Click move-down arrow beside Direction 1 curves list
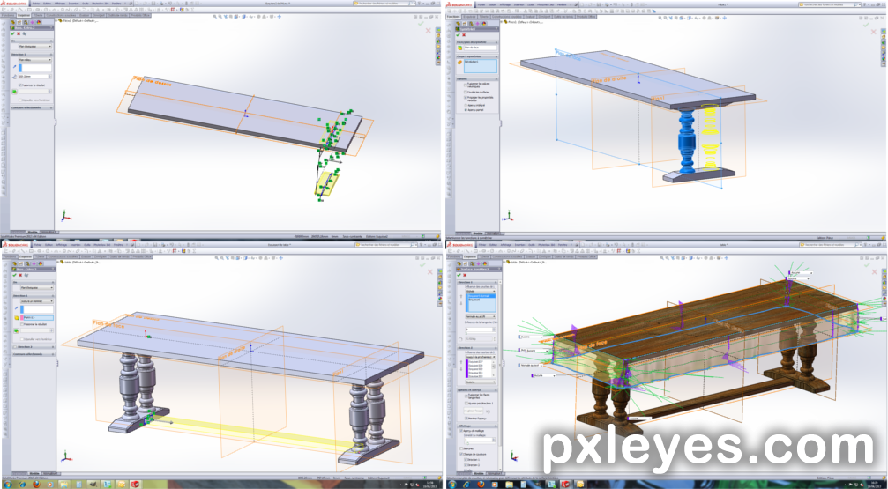 pyautogui.click(x=461, y=303)
